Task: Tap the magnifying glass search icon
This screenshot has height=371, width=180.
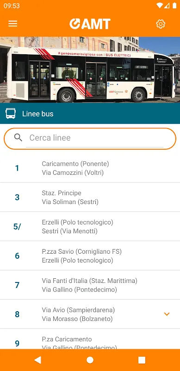Action: tap(18, 137)
